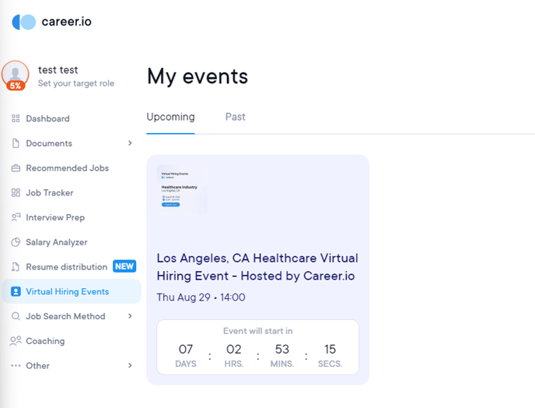This screenshot has width=535, height=408.
Task: Click the Salary Analyzer pie chart icon
Action: click(16, 242)
